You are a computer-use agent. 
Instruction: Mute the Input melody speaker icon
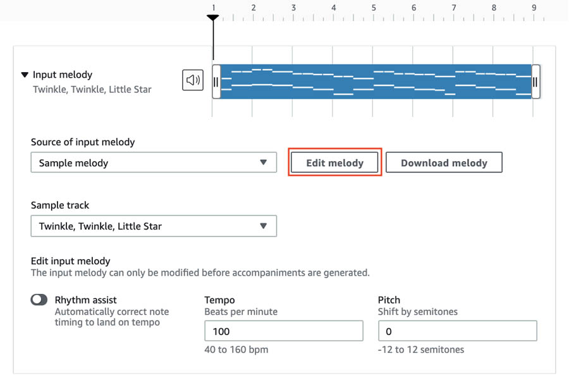point(193,80)
